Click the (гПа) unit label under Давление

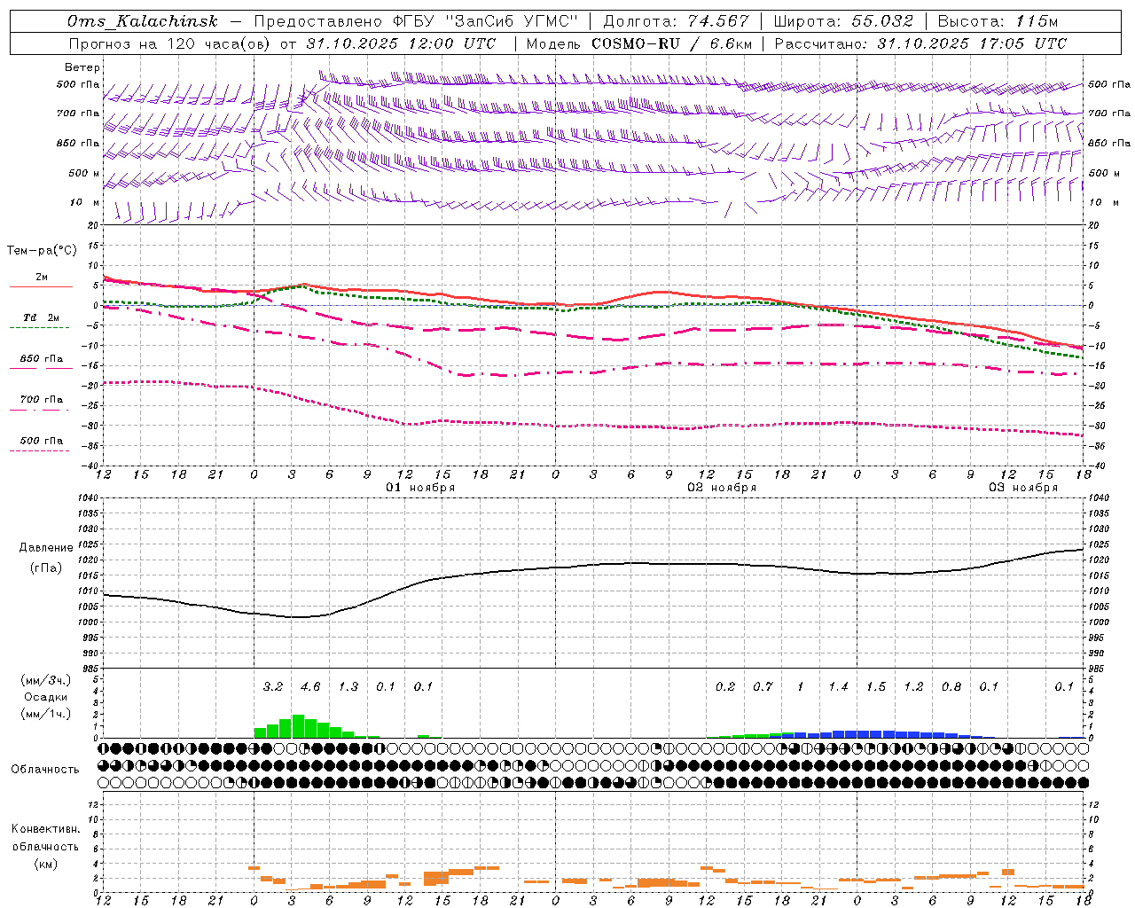point(46,568)
